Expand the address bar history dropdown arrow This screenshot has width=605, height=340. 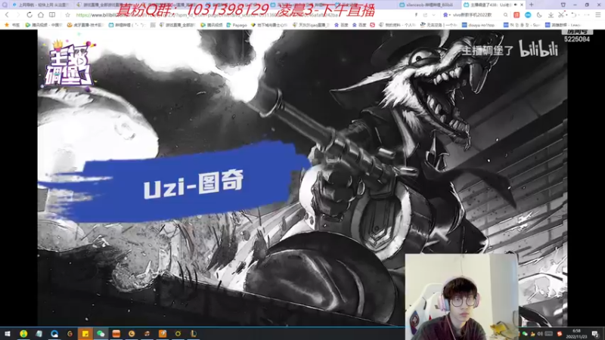coord(433,15)
